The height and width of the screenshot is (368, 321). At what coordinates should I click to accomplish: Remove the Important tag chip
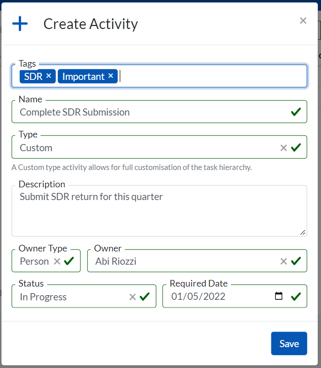click(x=111, y=76)
